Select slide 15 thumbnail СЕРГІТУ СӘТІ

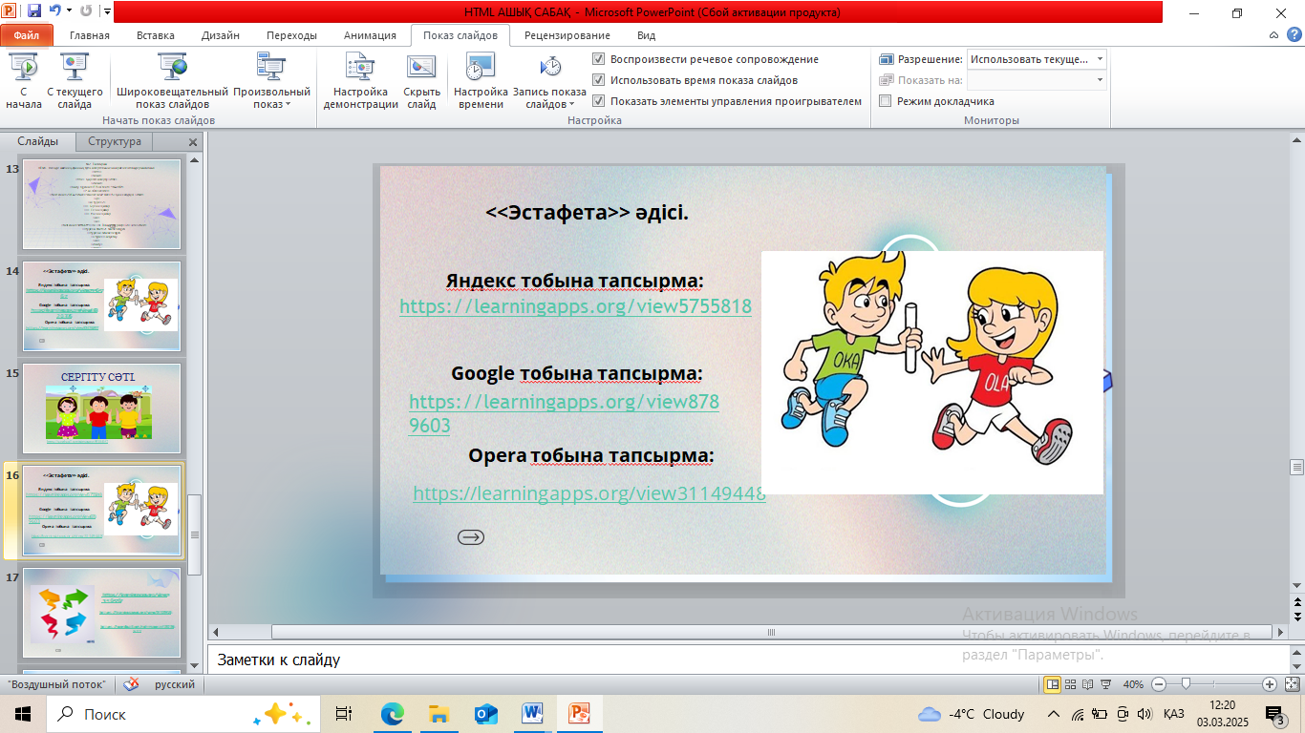(x=101, y=408)
